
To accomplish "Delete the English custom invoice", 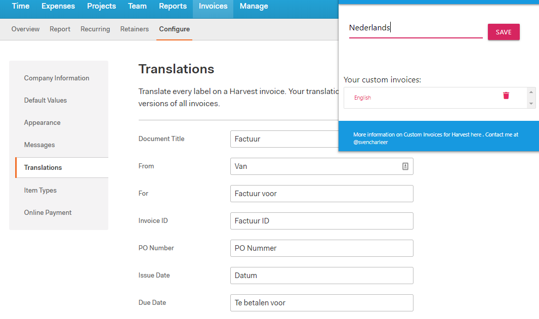I will pos(506,95).
